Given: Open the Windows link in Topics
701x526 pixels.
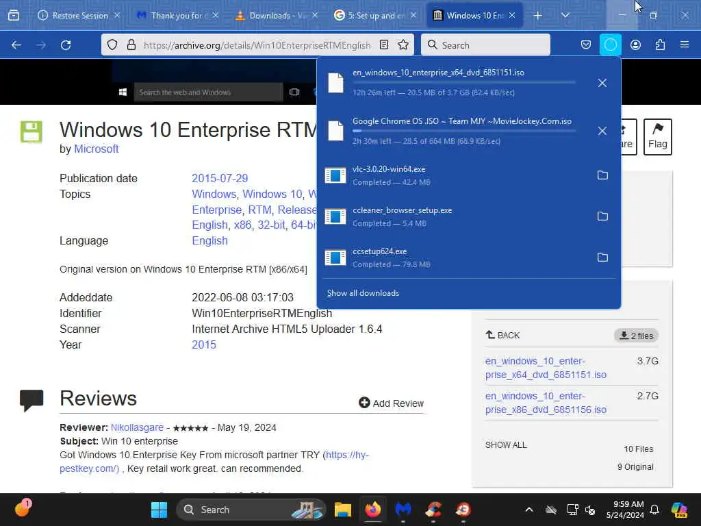Looking at the screenshot, I should point(214,194).
